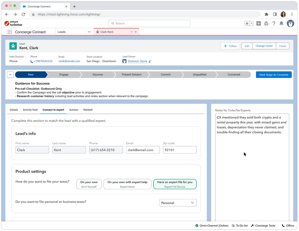This screenshot has width=299, height=231.
Task: Select On your own with expert help option
Action: point(127,184)
